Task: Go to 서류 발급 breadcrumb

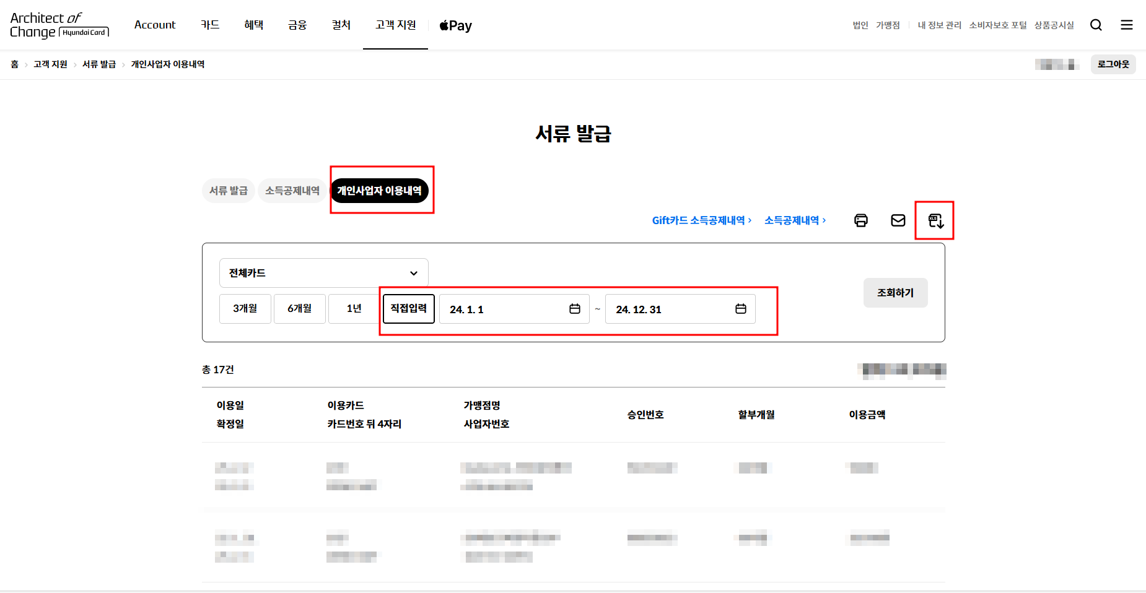Action: [x=99, y=64]
